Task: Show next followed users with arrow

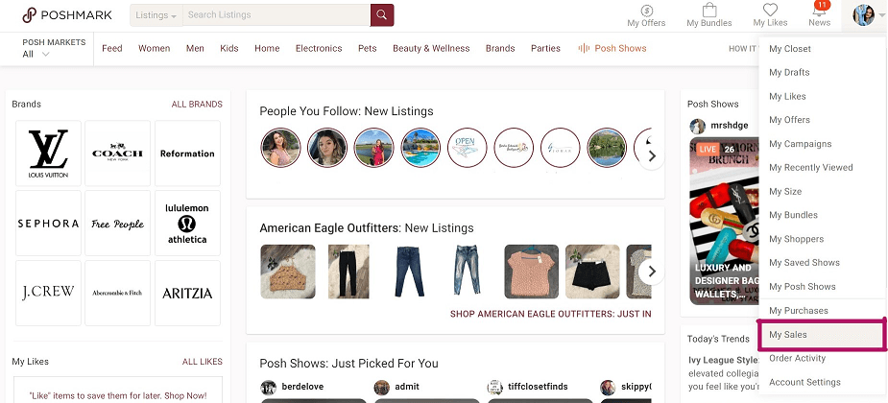Action: [x=652, y=156]
